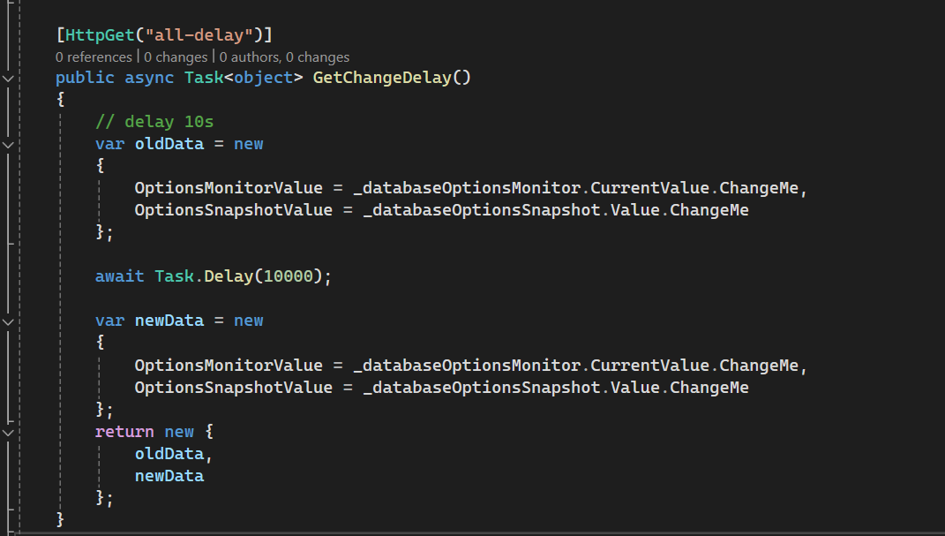945x536 pixels.
Task: Collapse the newData object initializer
Action: click(9, 321)
